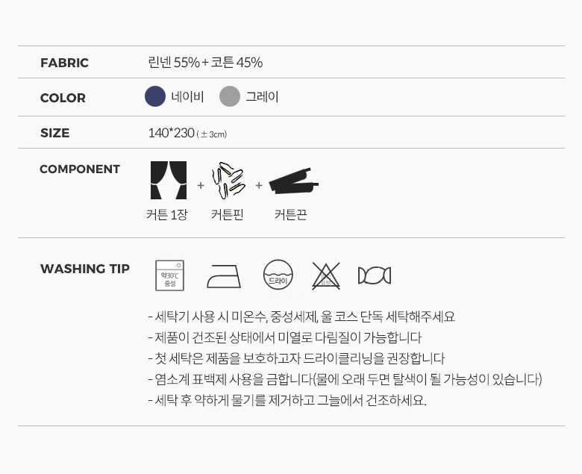582x474 pixels.
Task: Select the navy color swatch
Action: (155, 96)
